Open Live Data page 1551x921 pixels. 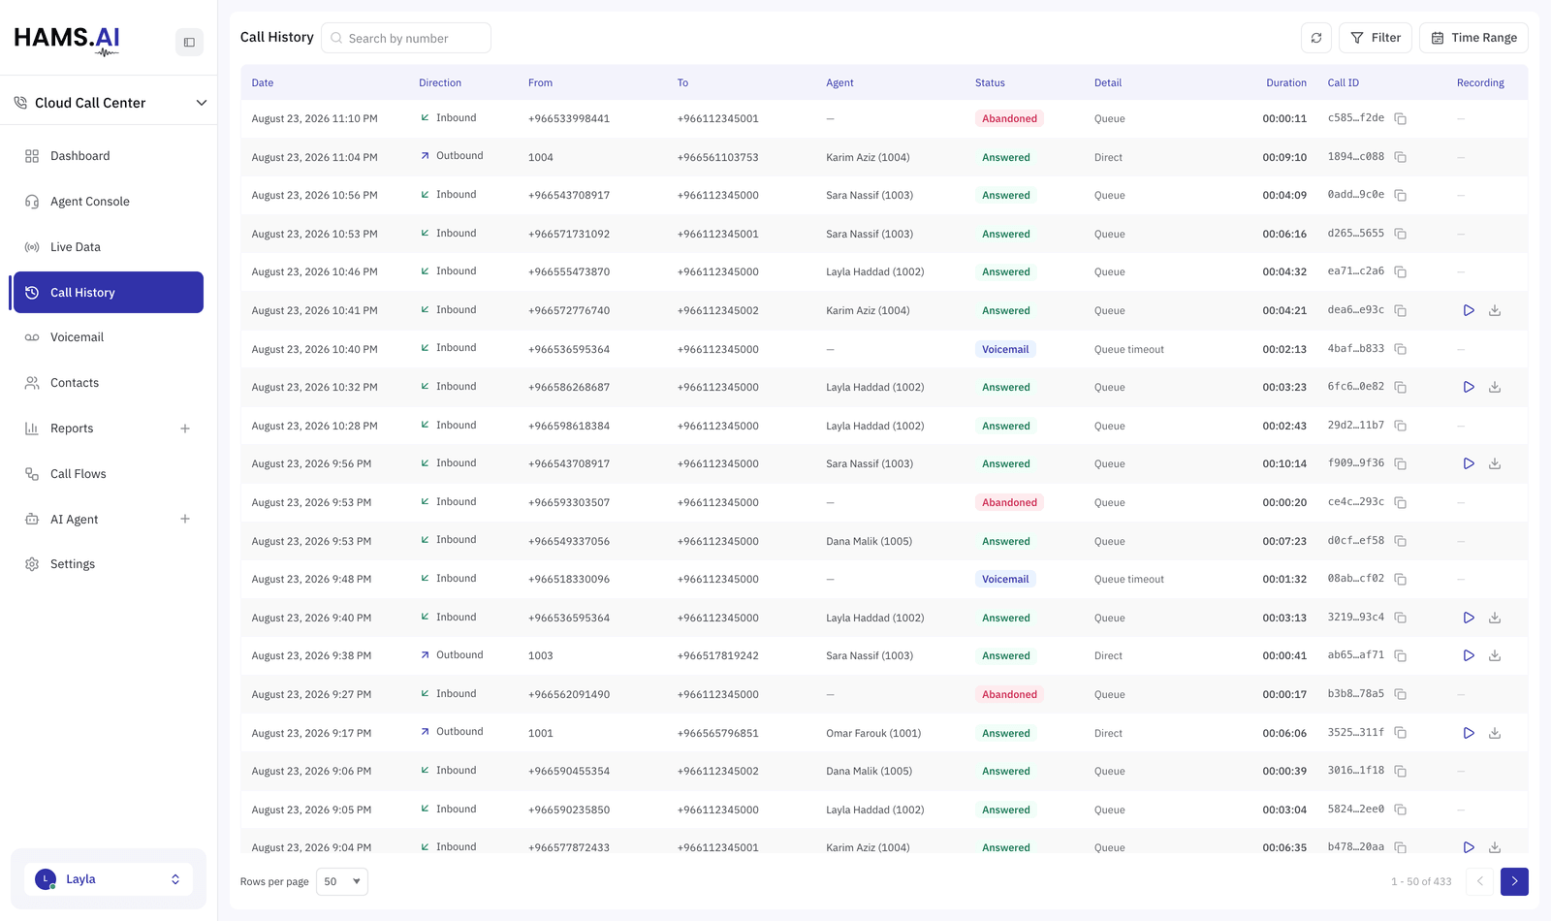click(x=109, y=247)
